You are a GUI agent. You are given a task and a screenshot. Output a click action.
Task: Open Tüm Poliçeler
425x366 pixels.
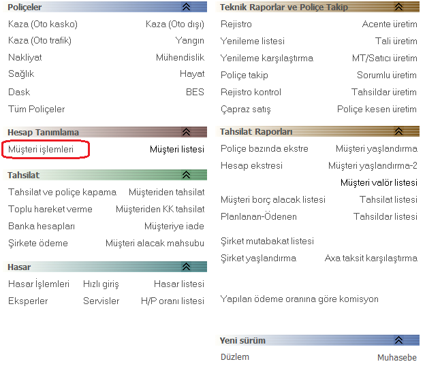(37, 109)
